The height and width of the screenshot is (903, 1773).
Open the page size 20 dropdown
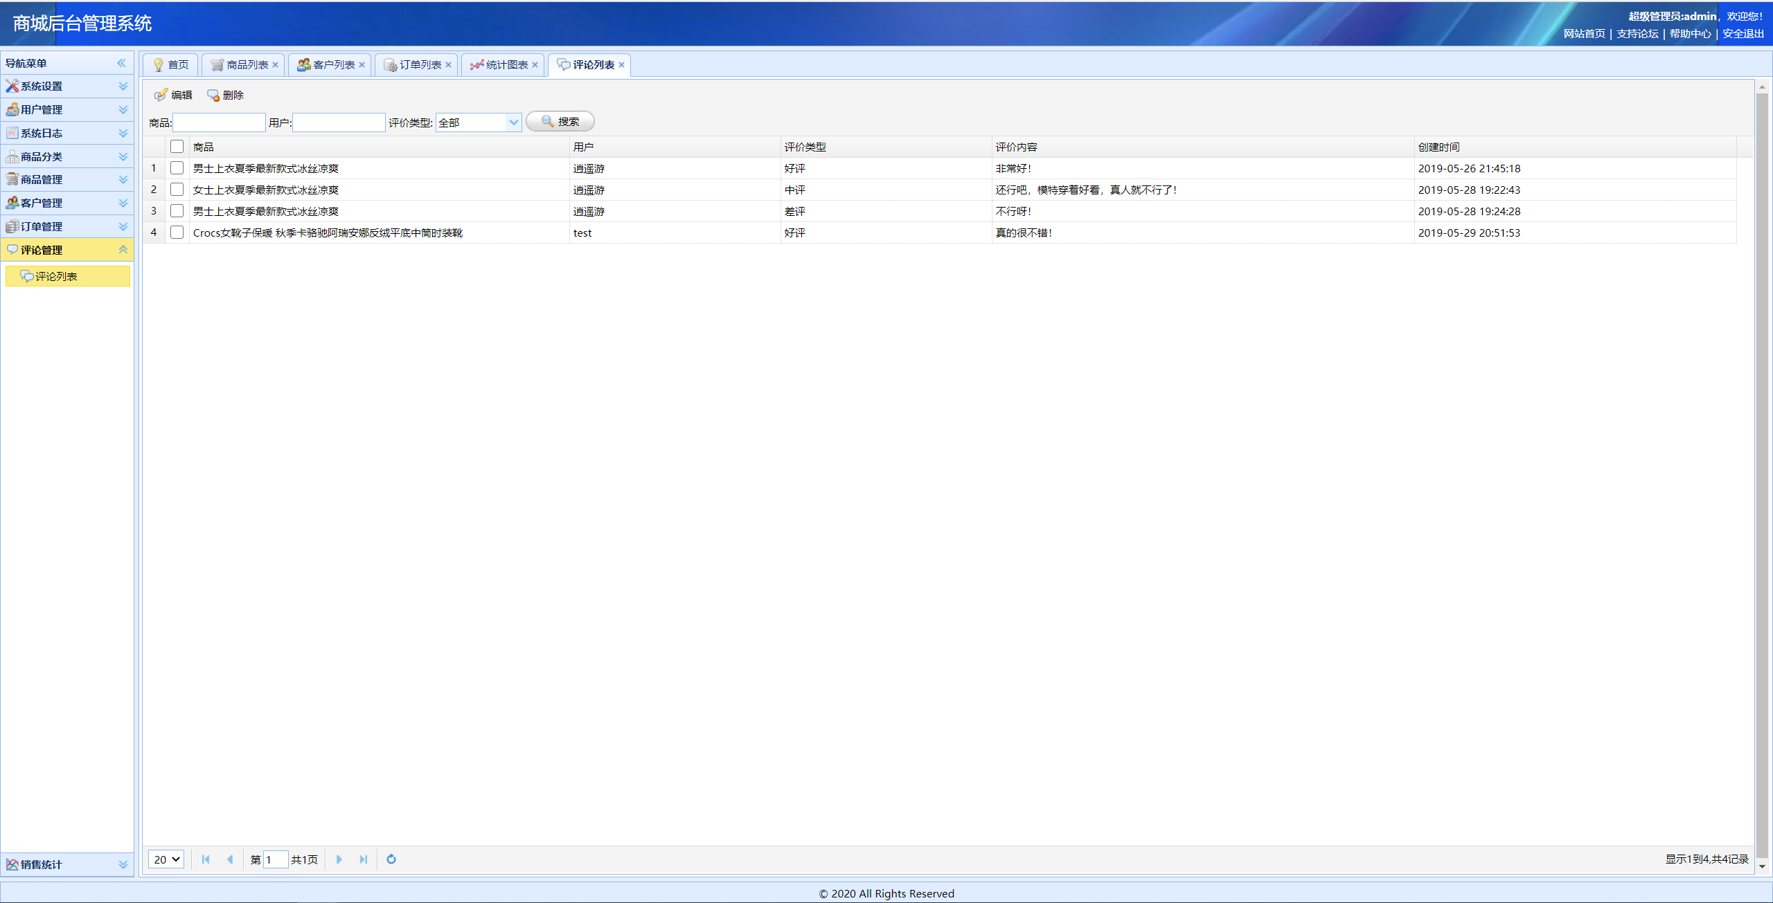[x=166, y=859]
